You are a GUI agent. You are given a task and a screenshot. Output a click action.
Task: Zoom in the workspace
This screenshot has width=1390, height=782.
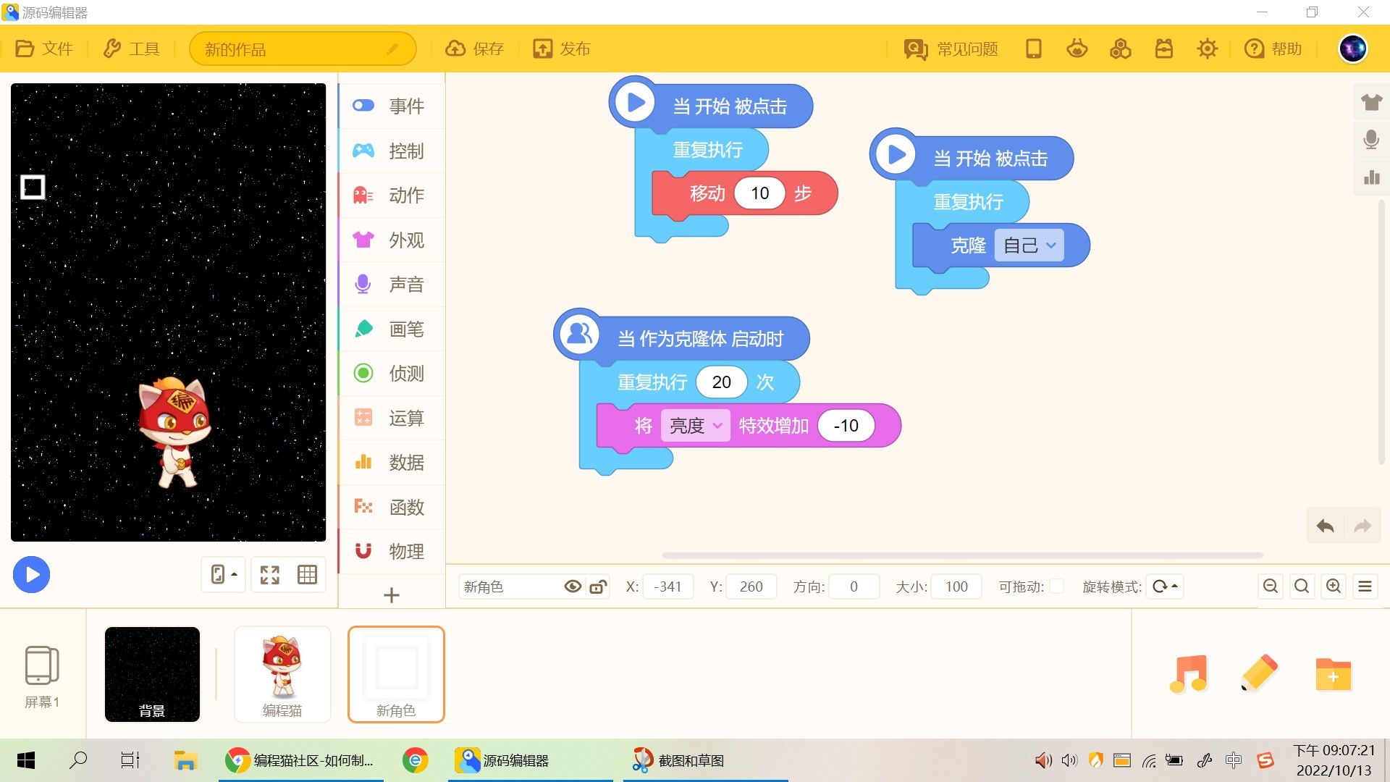pos(1334,586)
